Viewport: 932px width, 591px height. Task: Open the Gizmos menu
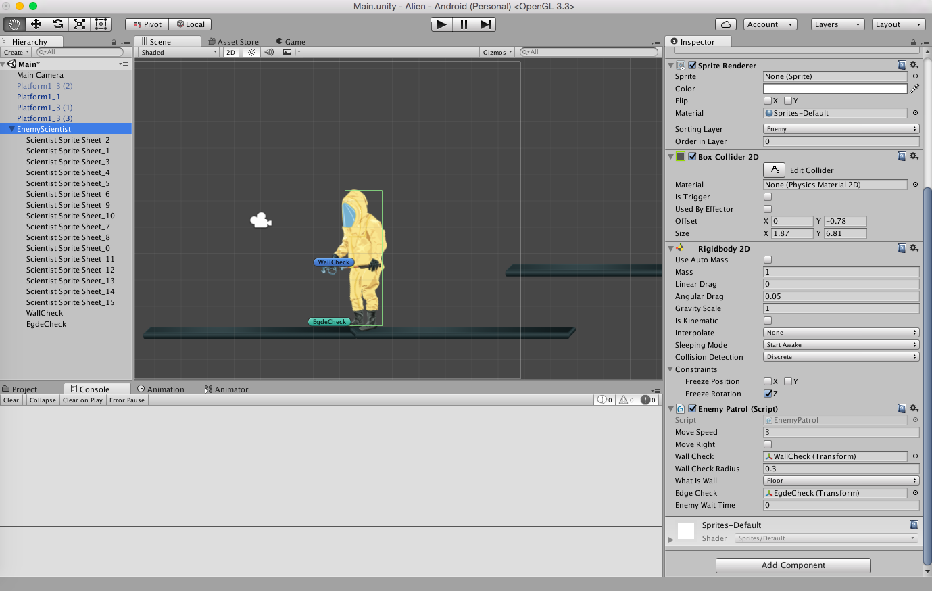(x=498, y=52)
